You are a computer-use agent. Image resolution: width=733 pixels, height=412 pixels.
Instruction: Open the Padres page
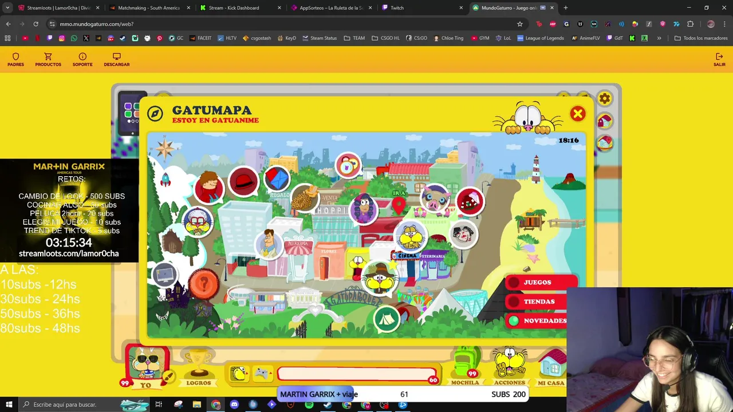point(15,60)
